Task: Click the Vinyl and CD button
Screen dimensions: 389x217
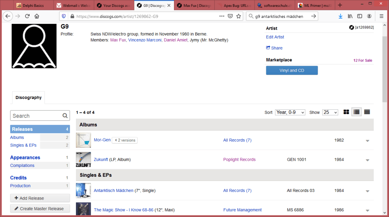Action: tap(292, 71)
